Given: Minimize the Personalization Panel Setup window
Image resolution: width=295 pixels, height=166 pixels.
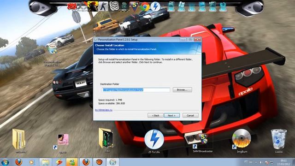Looking at the screenshot, I should tap(183, 39).
